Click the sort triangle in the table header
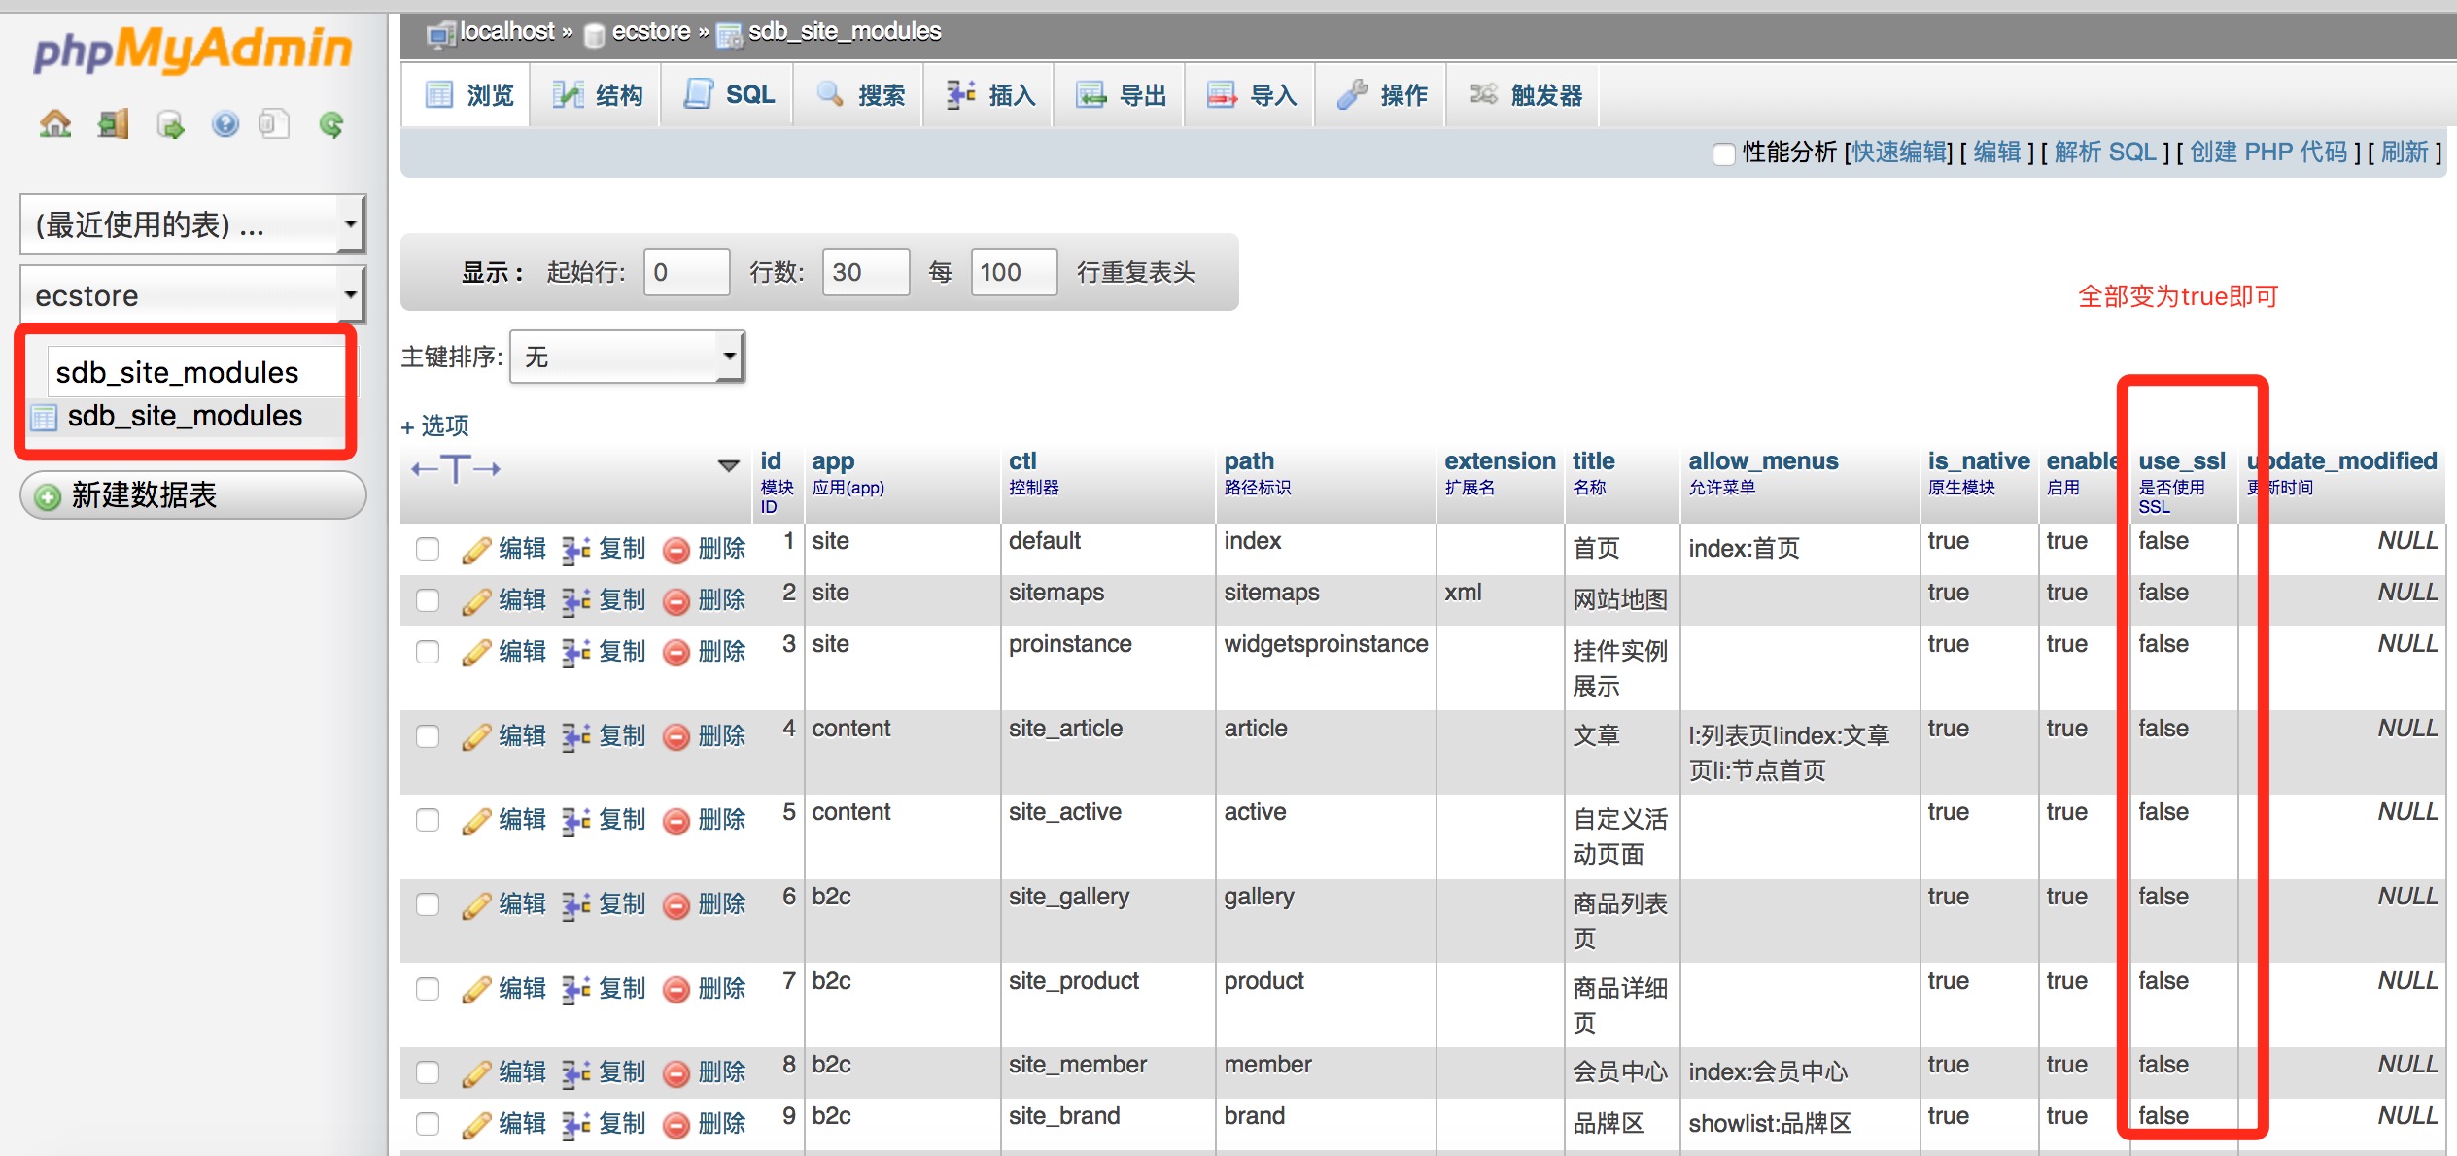Screen dimensions: 2457x1156 click(727, 466)
